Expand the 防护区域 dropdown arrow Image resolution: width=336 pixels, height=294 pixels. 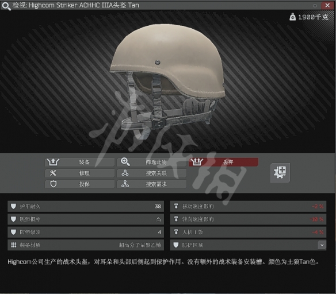[322, 245]
